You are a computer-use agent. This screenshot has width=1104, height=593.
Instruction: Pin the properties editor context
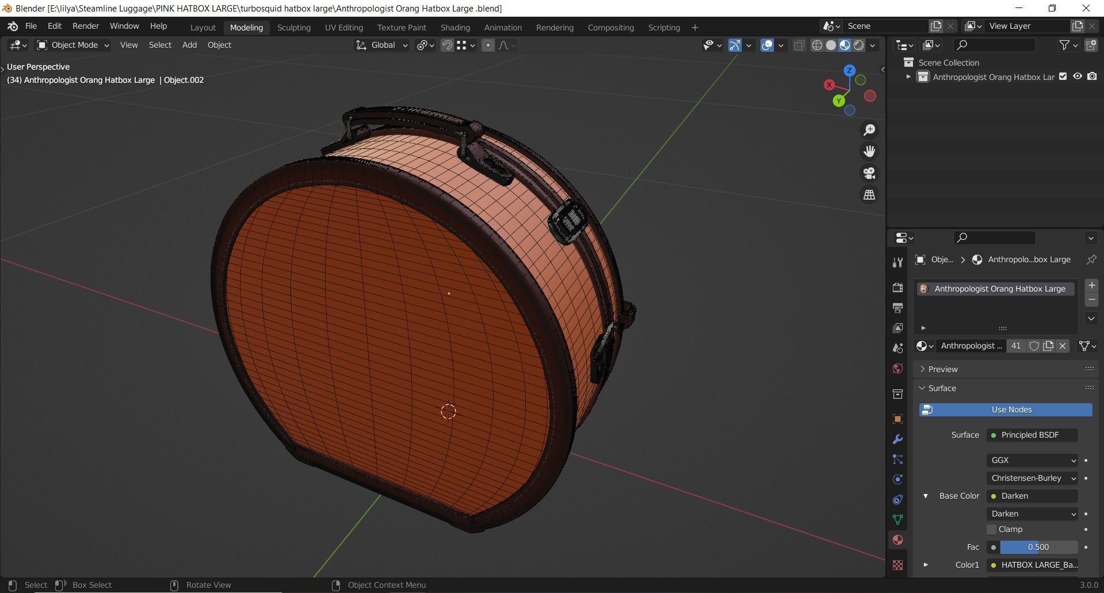1091,259
